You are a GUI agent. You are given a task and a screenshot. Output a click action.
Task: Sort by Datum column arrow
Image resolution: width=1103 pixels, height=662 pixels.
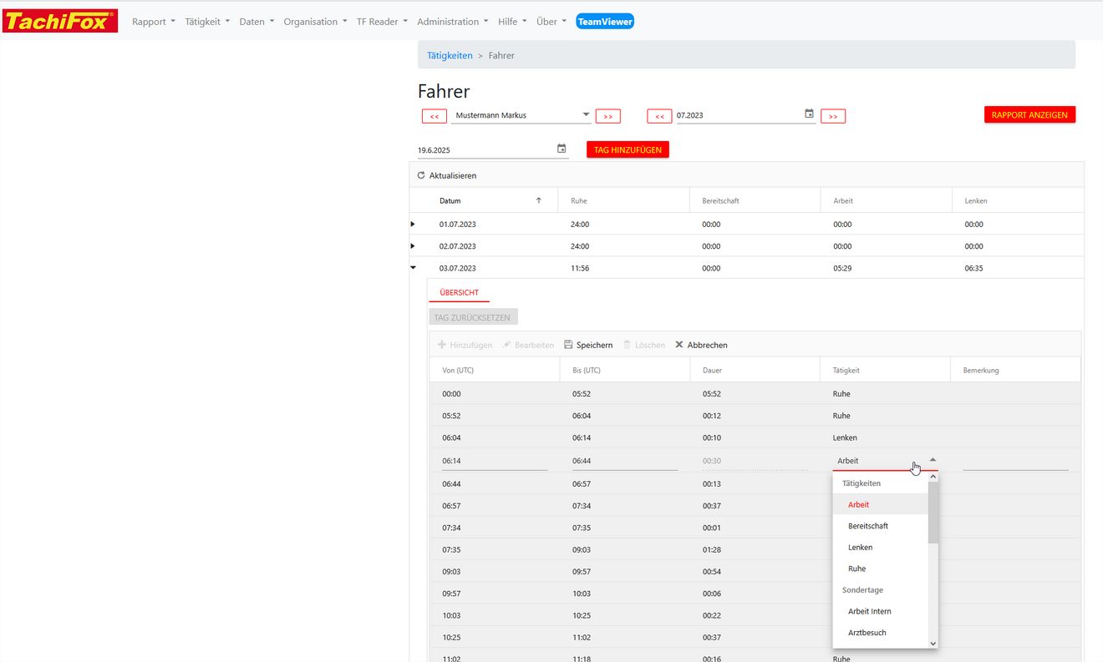point(538,200)
